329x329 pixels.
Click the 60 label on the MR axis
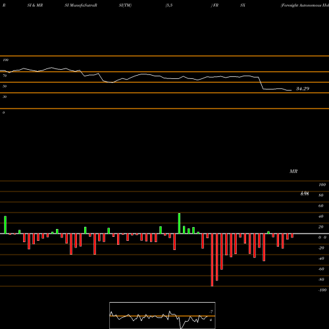(321, 206)
